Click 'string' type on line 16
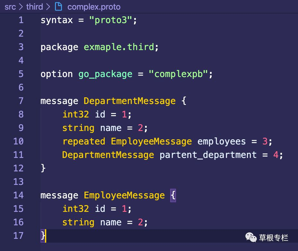 (78, 222)
